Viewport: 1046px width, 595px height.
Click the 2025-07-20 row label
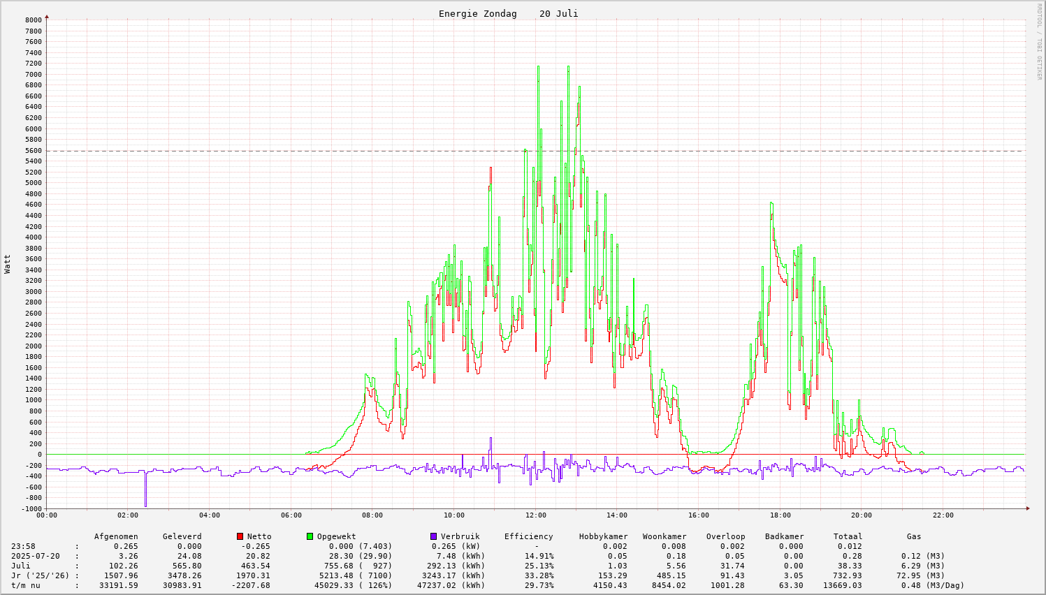[35, 556]
